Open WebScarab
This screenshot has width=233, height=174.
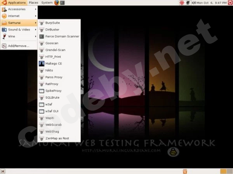(x=59, y=125)
